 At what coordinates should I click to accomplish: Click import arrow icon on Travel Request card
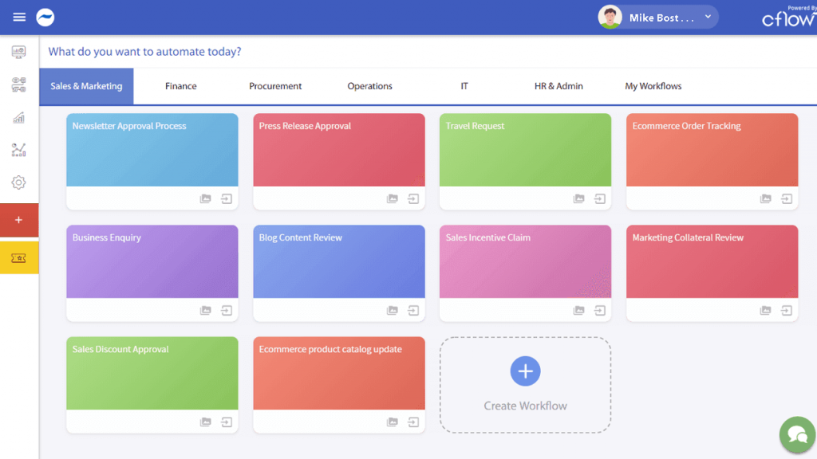[x=600, y=198]
